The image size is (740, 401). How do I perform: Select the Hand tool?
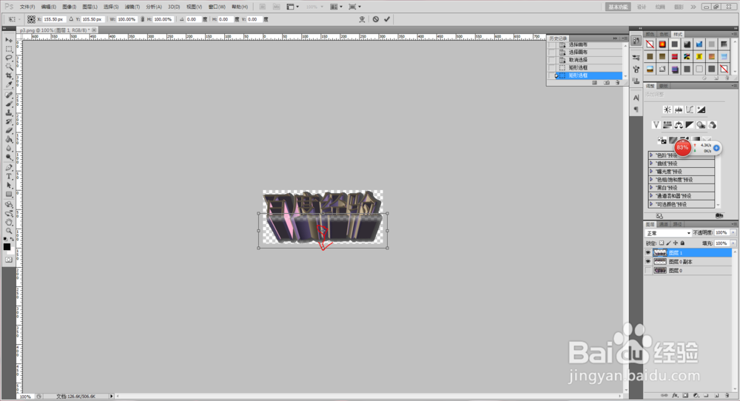(8, 222)
